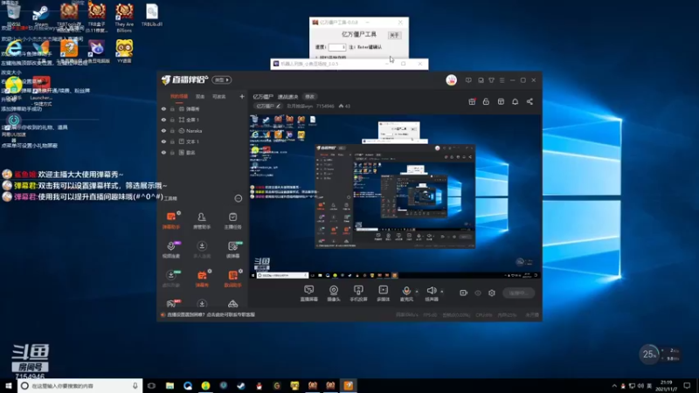The image size is (699, 393).
Task: Toggle visibility of 弹幕秀 layer
Action: tap(163, 108)
